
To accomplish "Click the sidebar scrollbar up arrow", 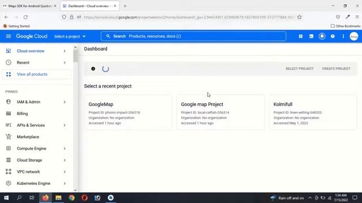I will [x=75, y=47].
